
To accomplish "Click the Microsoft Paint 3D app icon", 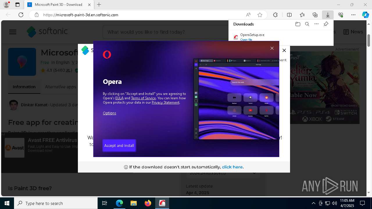I will coord(22,62).
